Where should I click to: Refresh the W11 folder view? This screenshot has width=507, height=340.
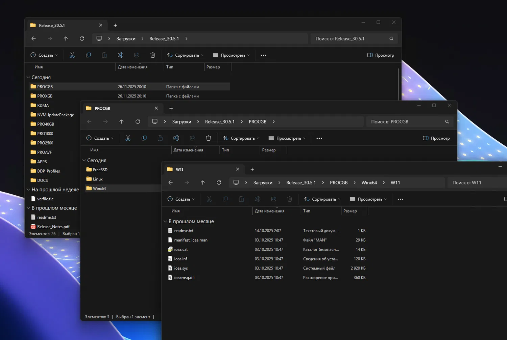(x=219, y=182)
